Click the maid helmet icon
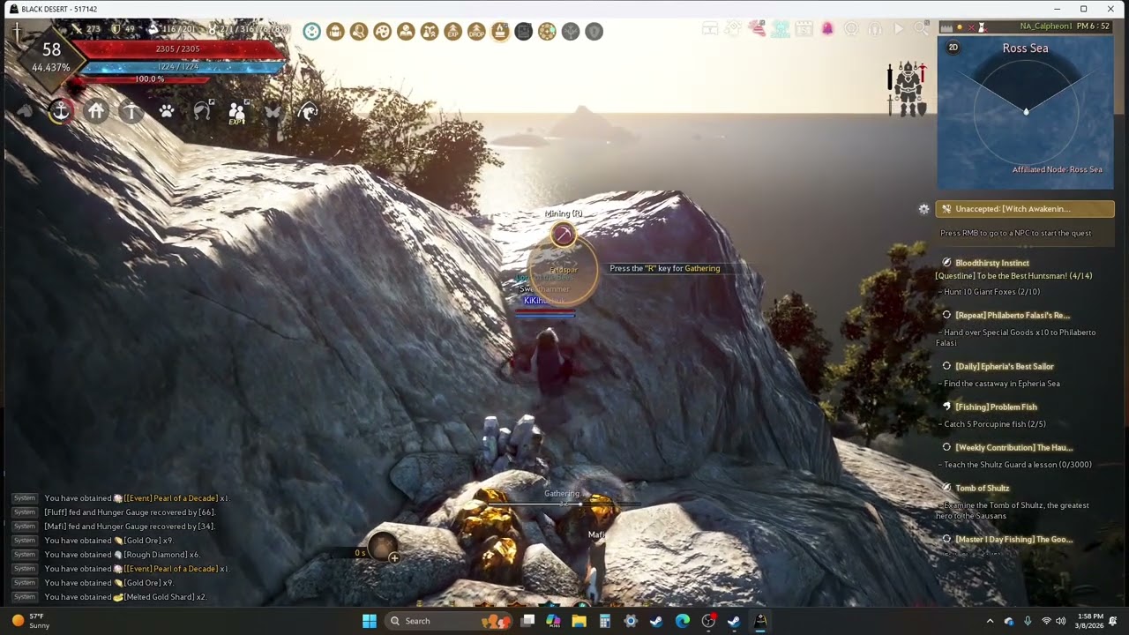This screenshot has width=1129, height=635. 202,111
